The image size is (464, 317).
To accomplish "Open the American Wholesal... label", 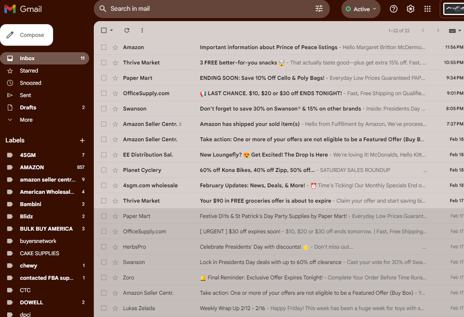I will [45, 192].
